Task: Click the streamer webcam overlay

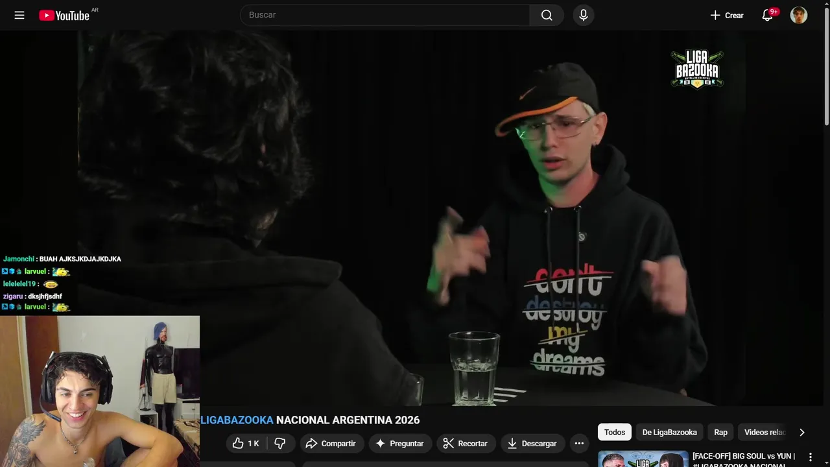Action: (x=100, y=391)
